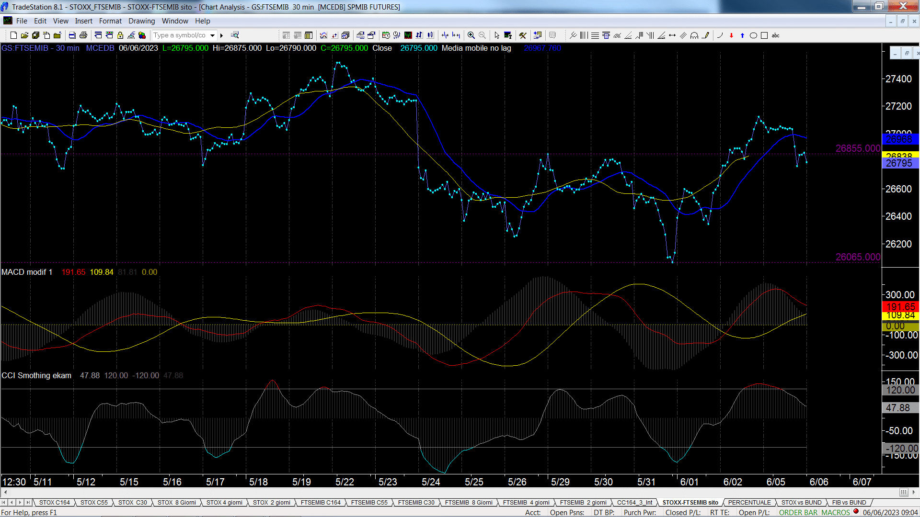The image size is (920, 517).
Task: Switch to FTSEMIB C164 tab
Action: pyautogui.click(x=321, y=503)
